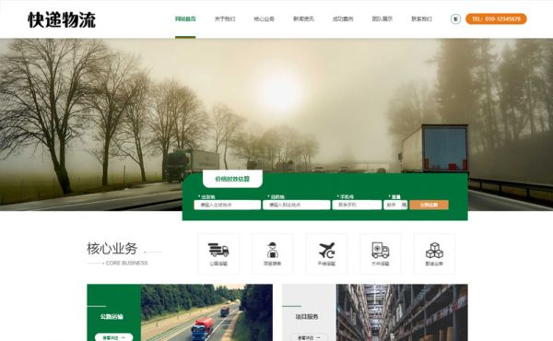Choose the refrigerated truck service icon
This screenshot has width=553, height=341.
380,250
